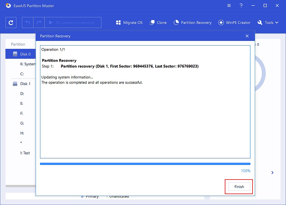The image size is (286, 205).
Task: Click the Primary legend color swatch
Action: (x=82, y=197)
